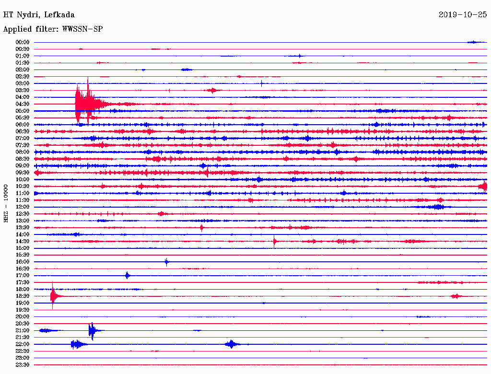
Task: Click the 08:00 time label
Action: pos(22,152)
